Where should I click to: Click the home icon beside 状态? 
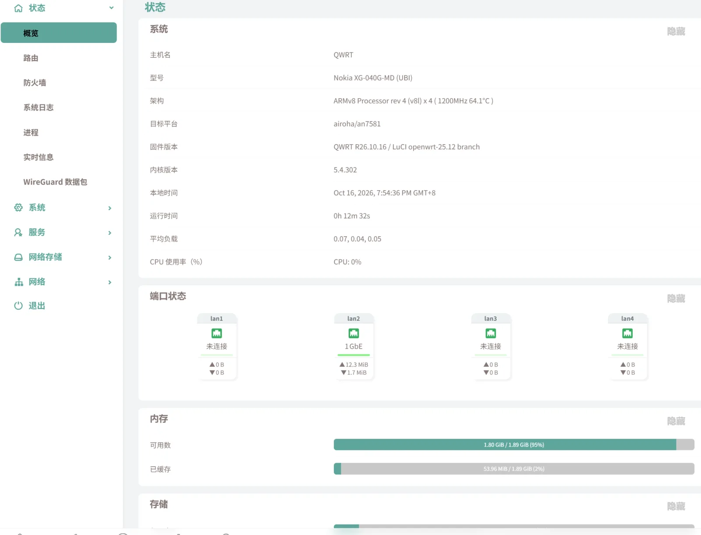pos(18,8)
